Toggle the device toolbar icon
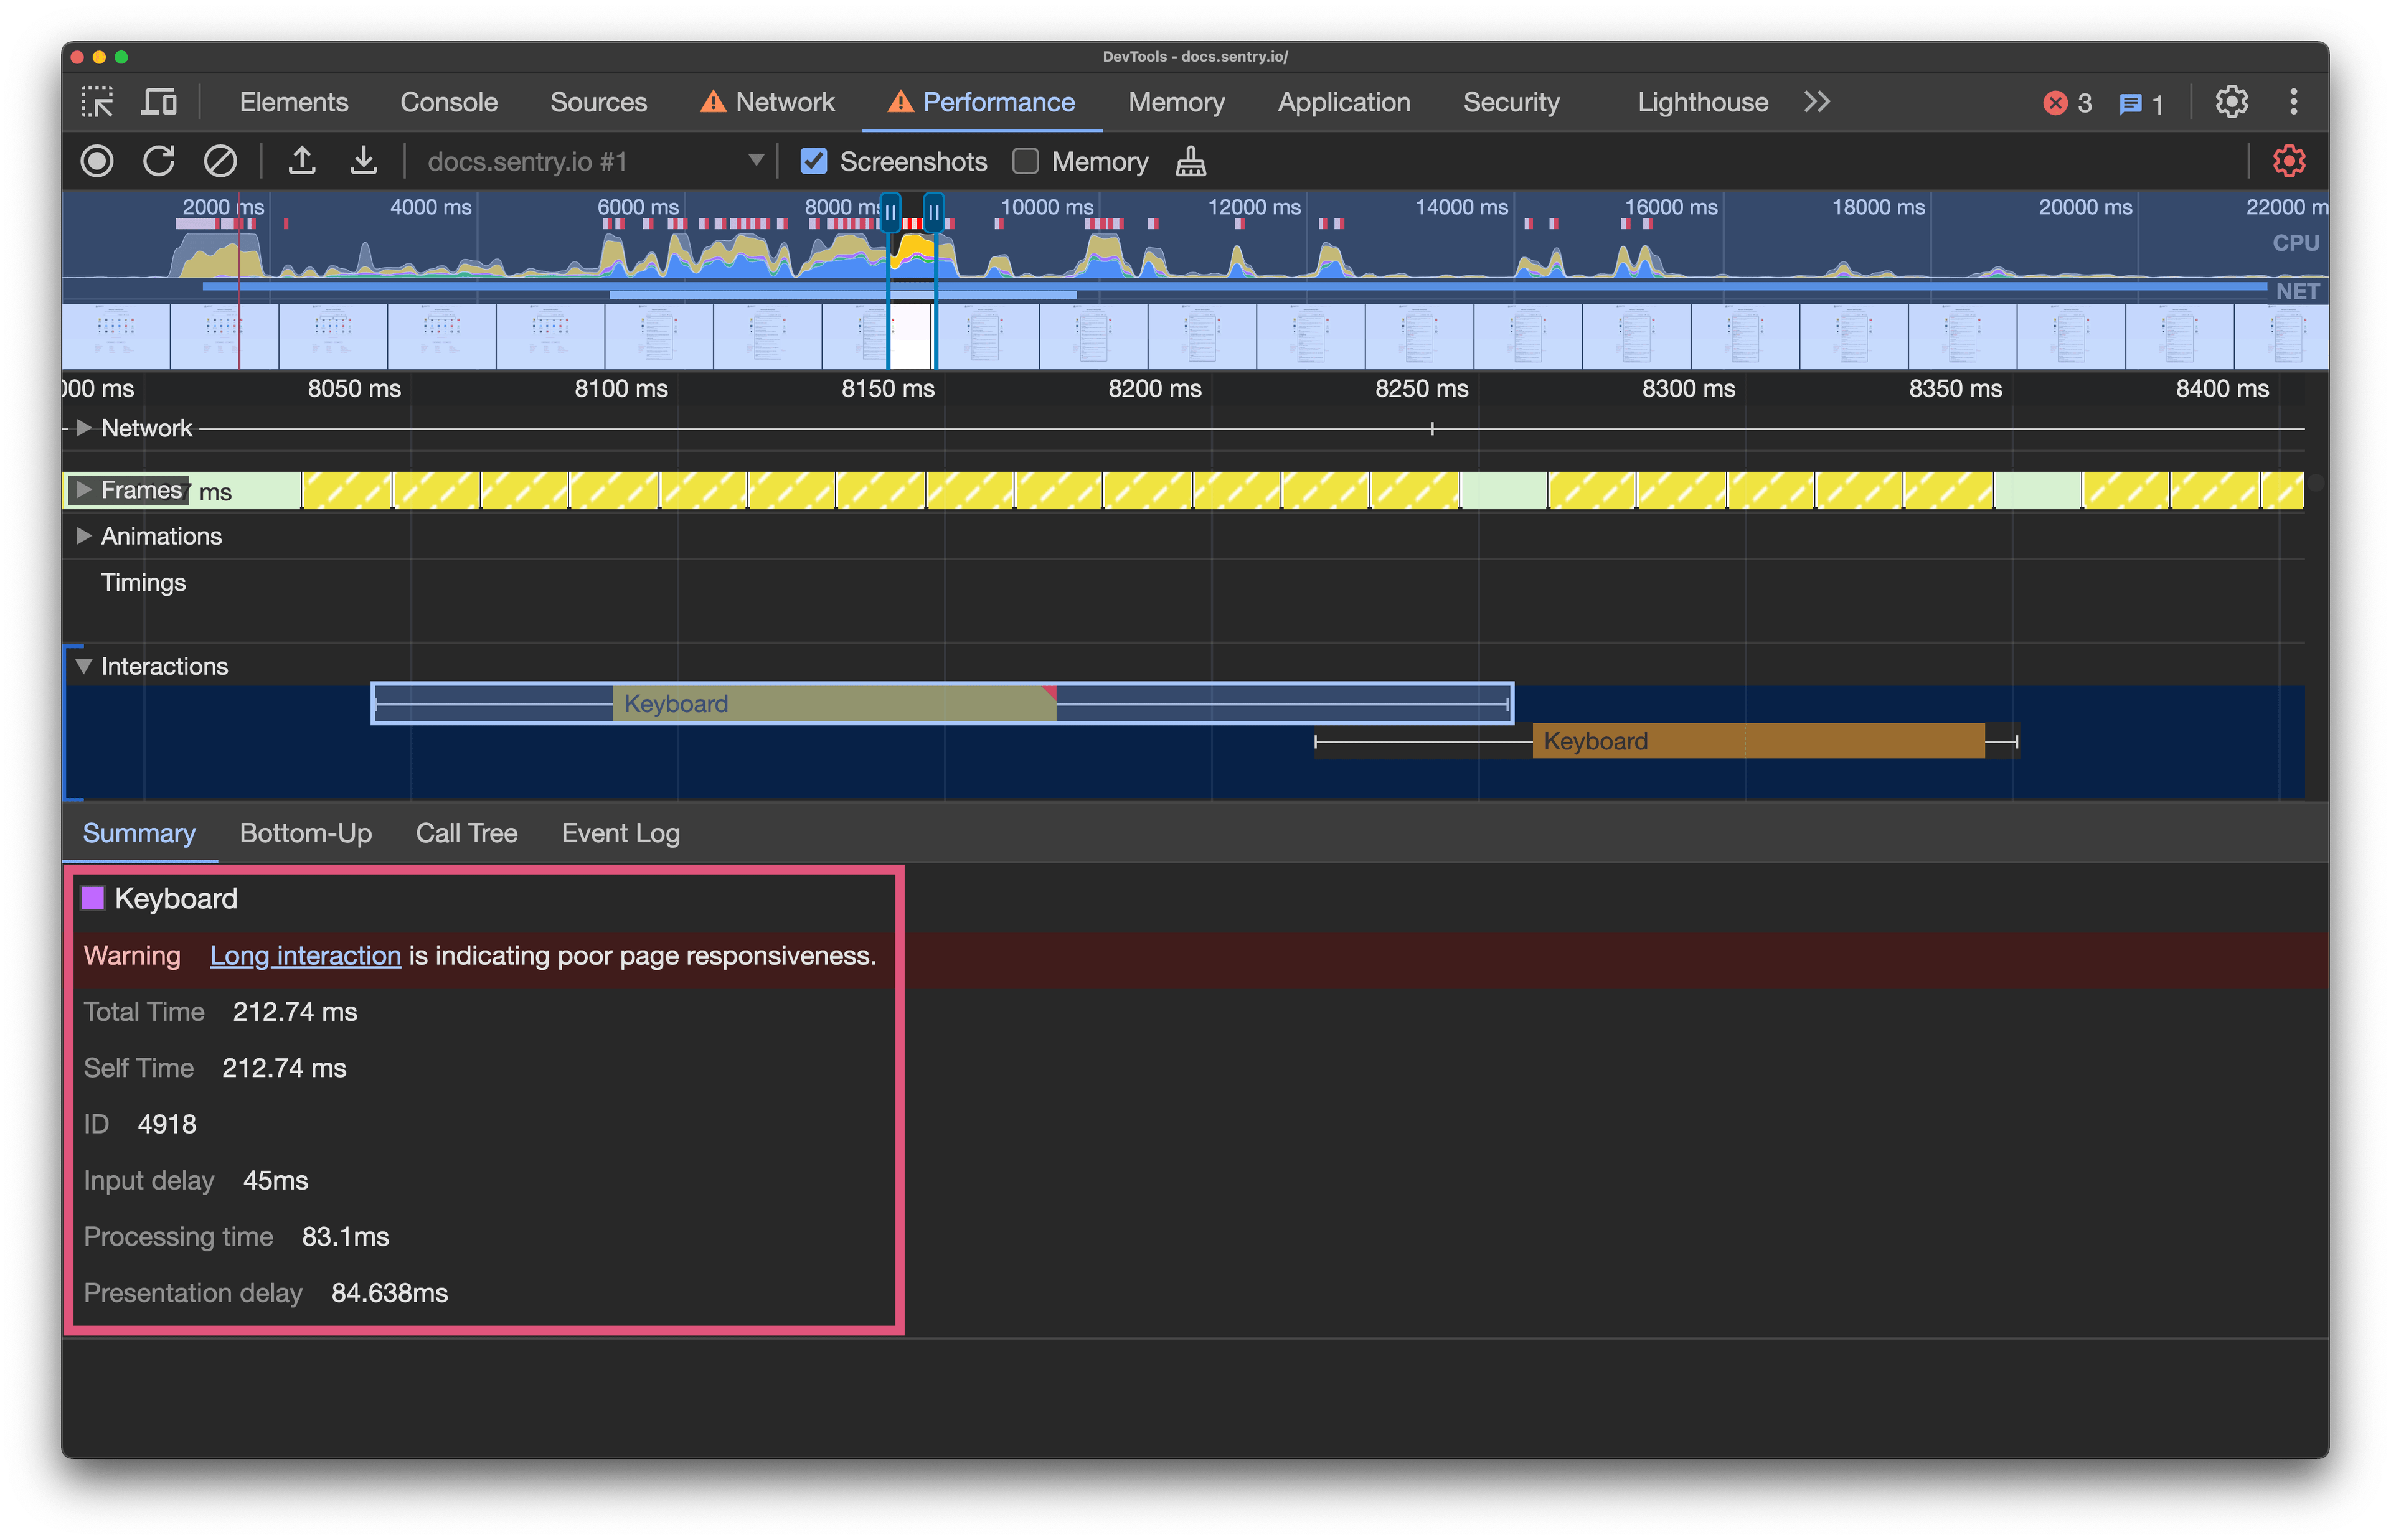Image resolution: width=2391 pixels, height=1540 pixels. (159, 102)
